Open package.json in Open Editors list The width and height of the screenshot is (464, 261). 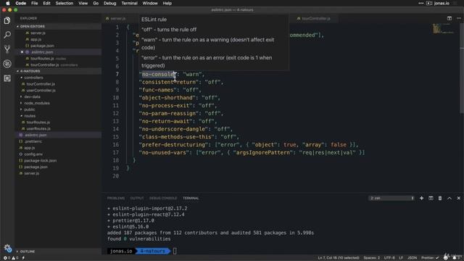pyautogui.click(x=42, y=46)
